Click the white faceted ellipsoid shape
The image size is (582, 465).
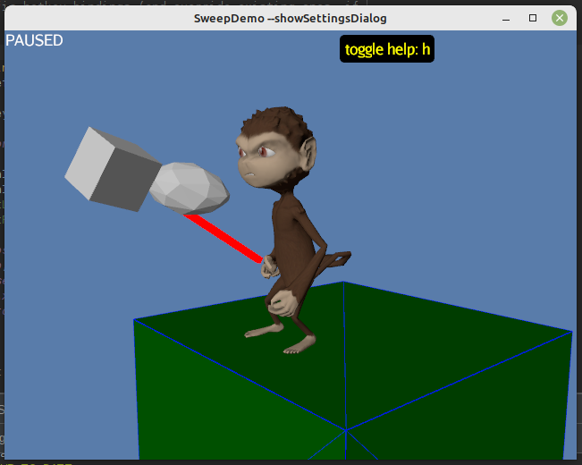click(x=190, y=188)
